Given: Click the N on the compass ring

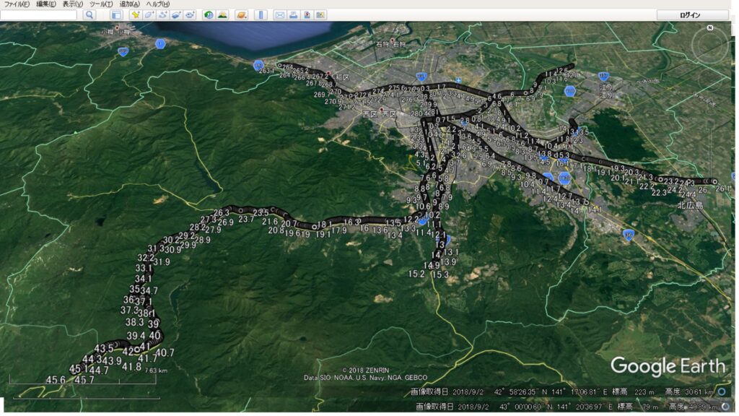Looking at the screenshot, I should point(710,28).
